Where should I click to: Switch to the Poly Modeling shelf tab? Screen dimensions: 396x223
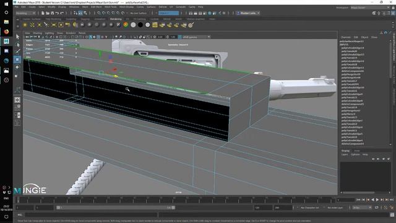[x=53, y=19]
